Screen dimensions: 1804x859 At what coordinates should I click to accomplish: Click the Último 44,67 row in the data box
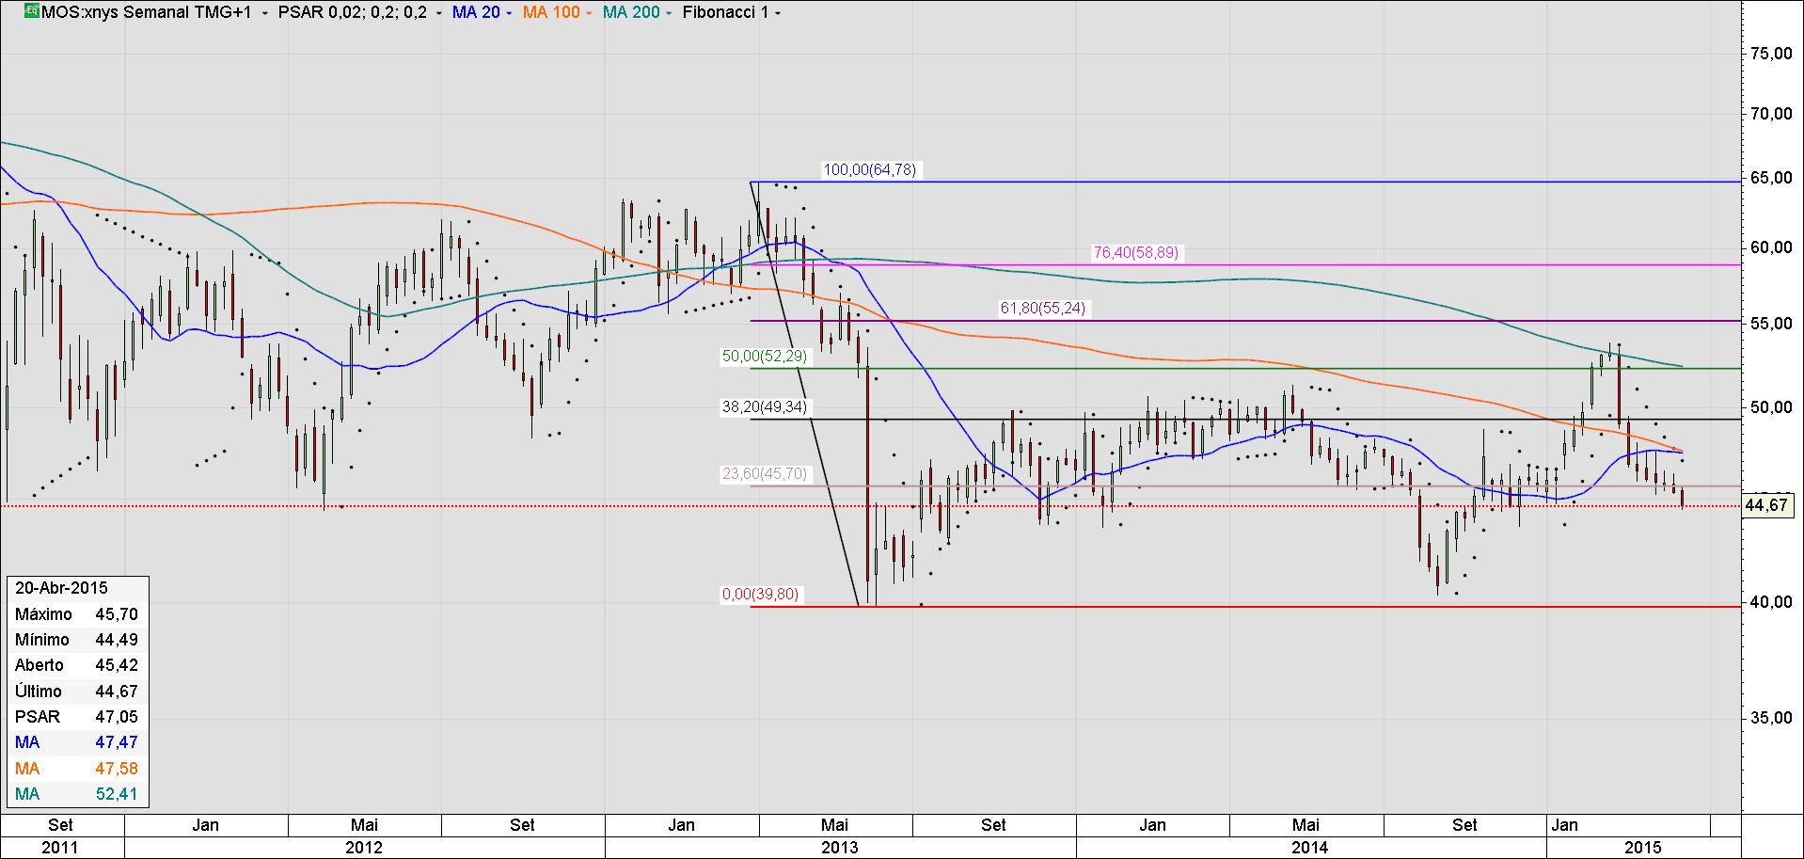(77, 692)
